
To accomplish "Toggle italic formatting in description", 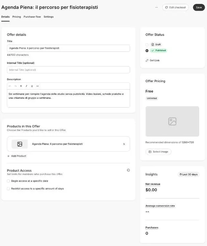I will [26, 86].
